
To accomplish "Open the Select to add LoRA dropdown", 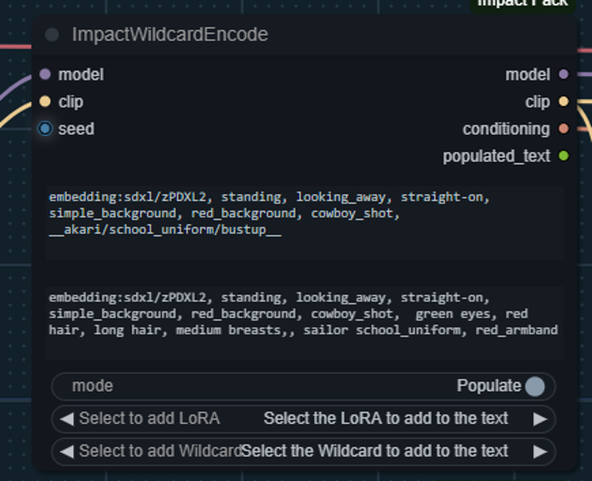I will point(303,419).
